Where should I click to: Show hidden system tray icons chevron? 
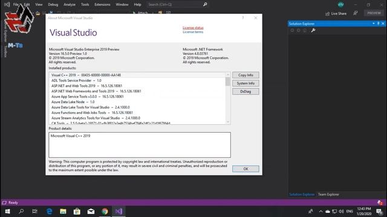(x=320, y=212)
